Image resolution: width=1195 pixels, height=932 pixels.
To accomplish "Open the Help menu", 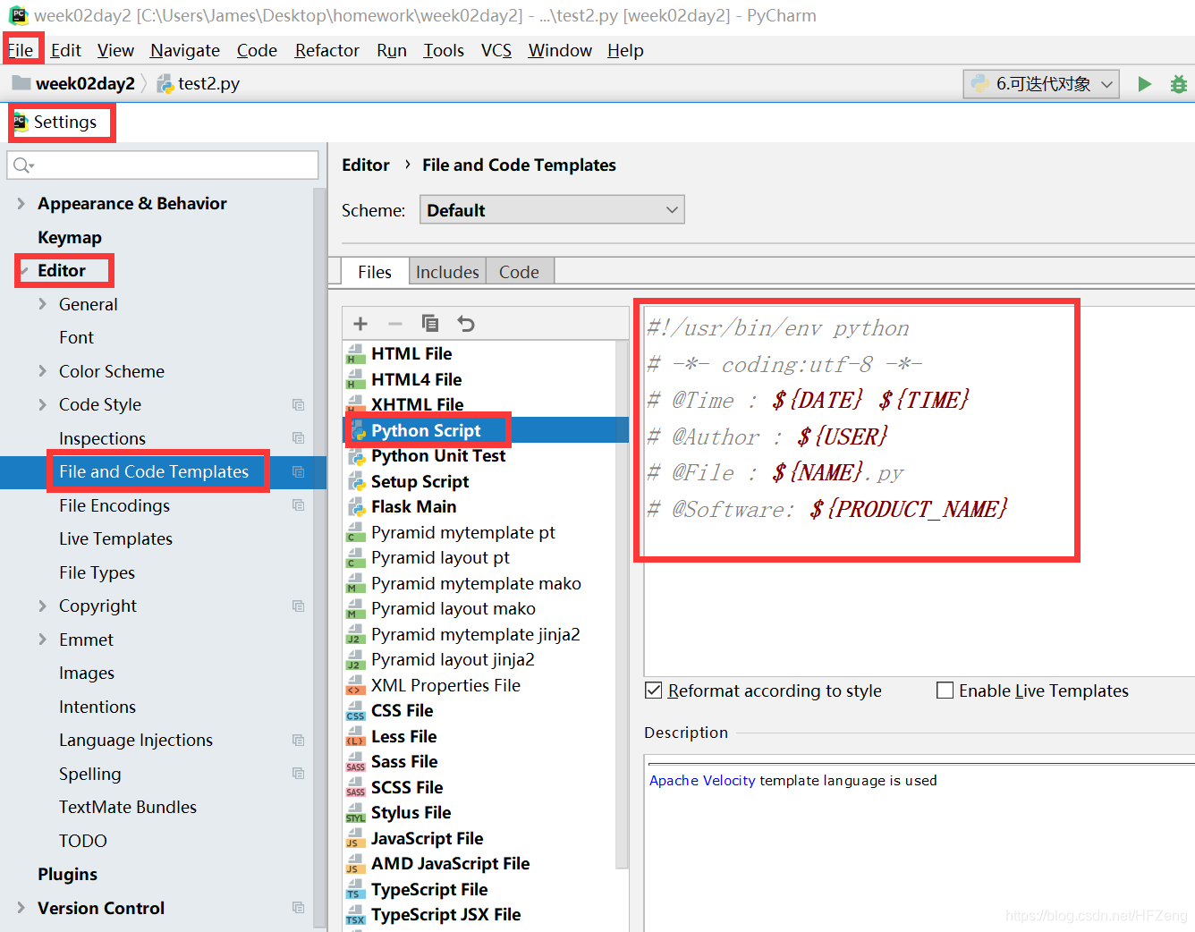I will (x=625, y=50).
